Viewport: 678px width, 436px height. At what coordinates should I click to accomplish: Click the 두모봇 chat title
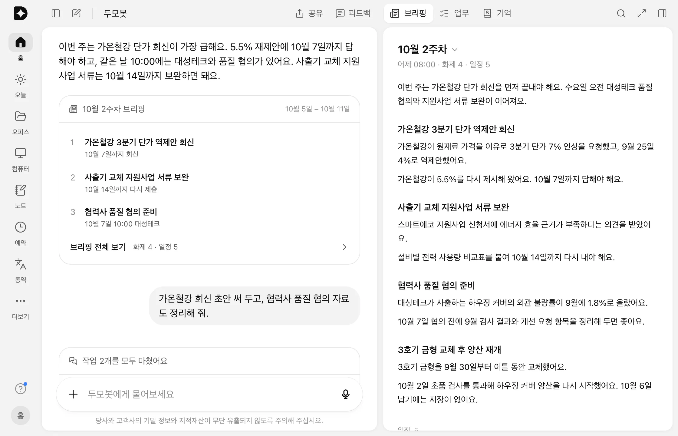[x=115, y=13]
